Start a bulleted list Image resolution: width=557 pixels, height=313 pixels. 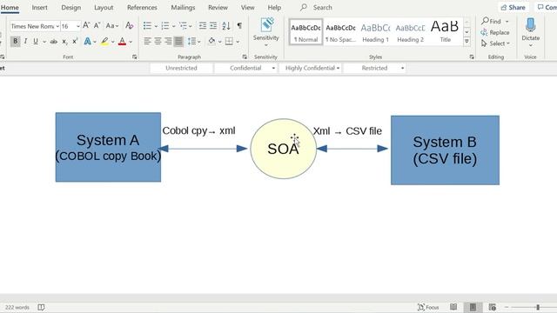[x=147, y=25]
